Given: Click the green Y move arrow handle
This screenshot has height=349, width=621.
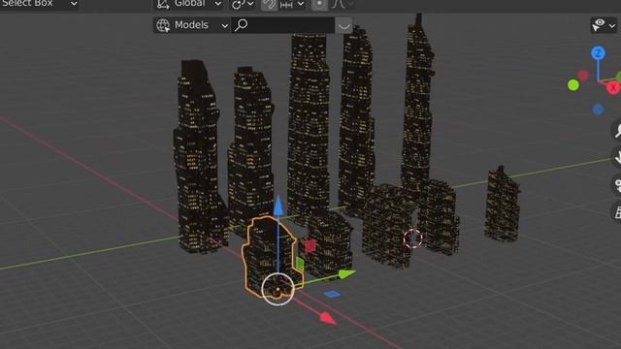Looking at the screenshot, I should (x=347, y=273).
